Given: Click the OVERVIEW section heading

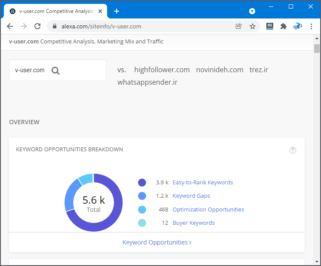Looking at the screenshot, I should pyautogui.click(x=24, y=122).
